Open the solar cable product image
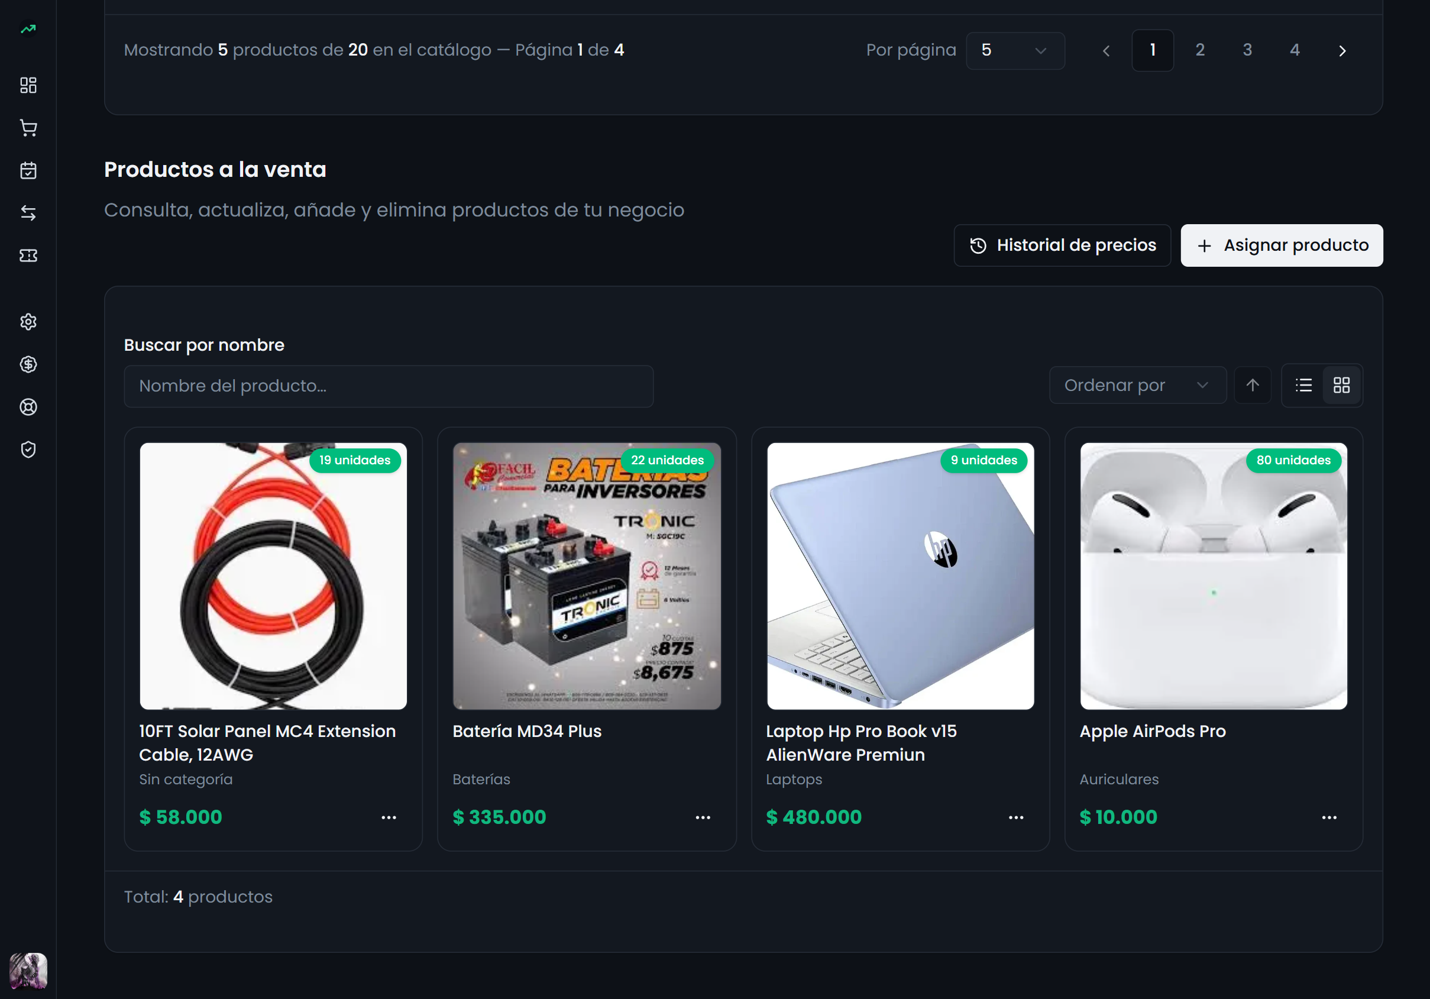 coord(273,576)
